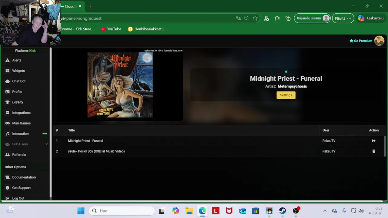Click Kirjaudu sisään sign-in button

click(x=312, y=18)
